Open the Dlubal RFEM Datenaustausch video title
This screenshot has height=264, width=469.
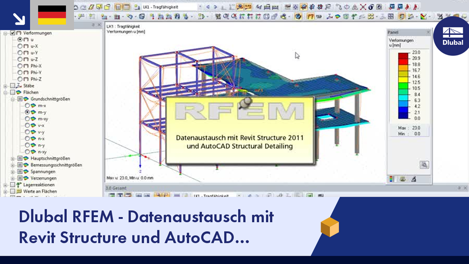[x=146, y=227]
